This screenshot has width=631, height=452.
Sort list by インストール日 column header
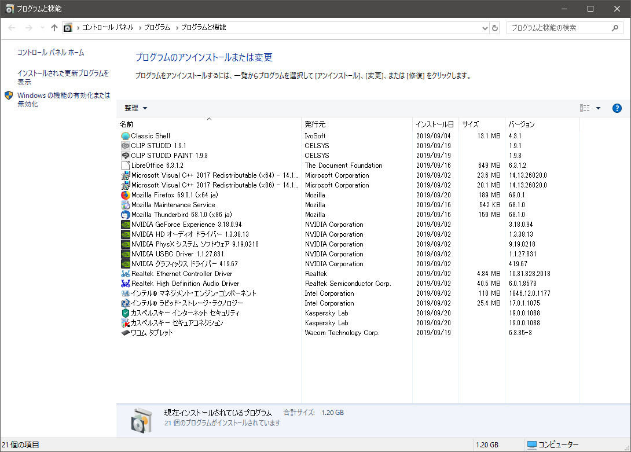click(434, 124)
